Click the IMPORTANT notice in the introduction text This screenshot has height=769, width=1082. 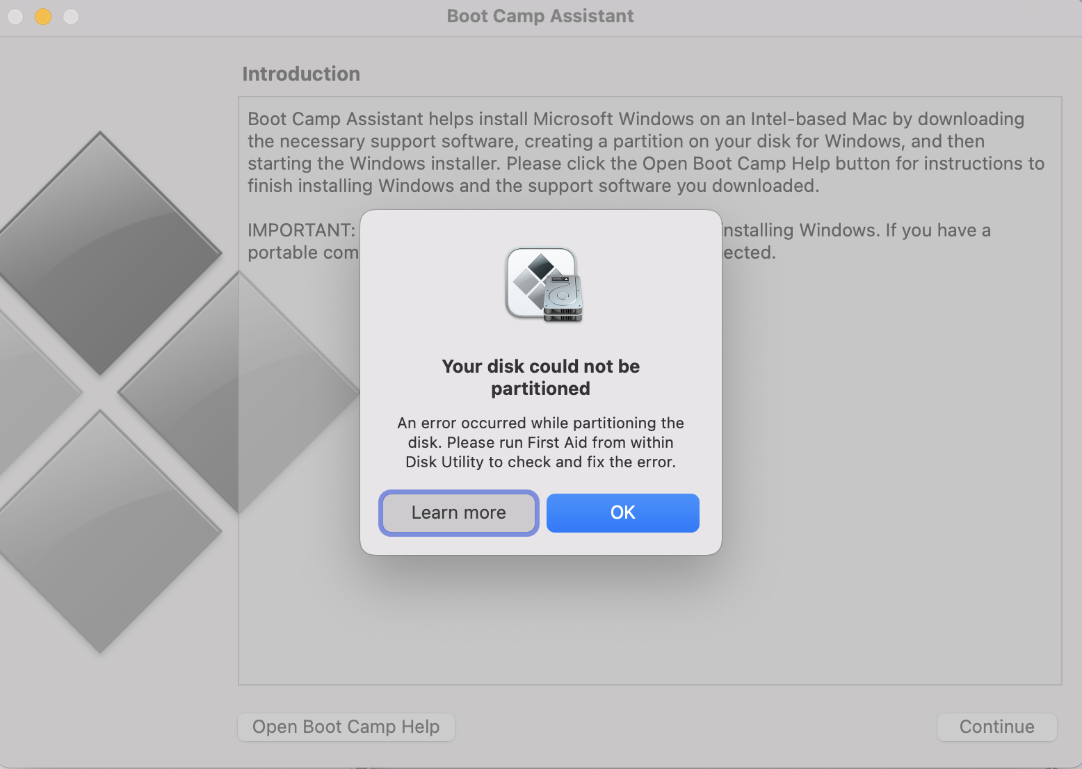coord(302,229)
